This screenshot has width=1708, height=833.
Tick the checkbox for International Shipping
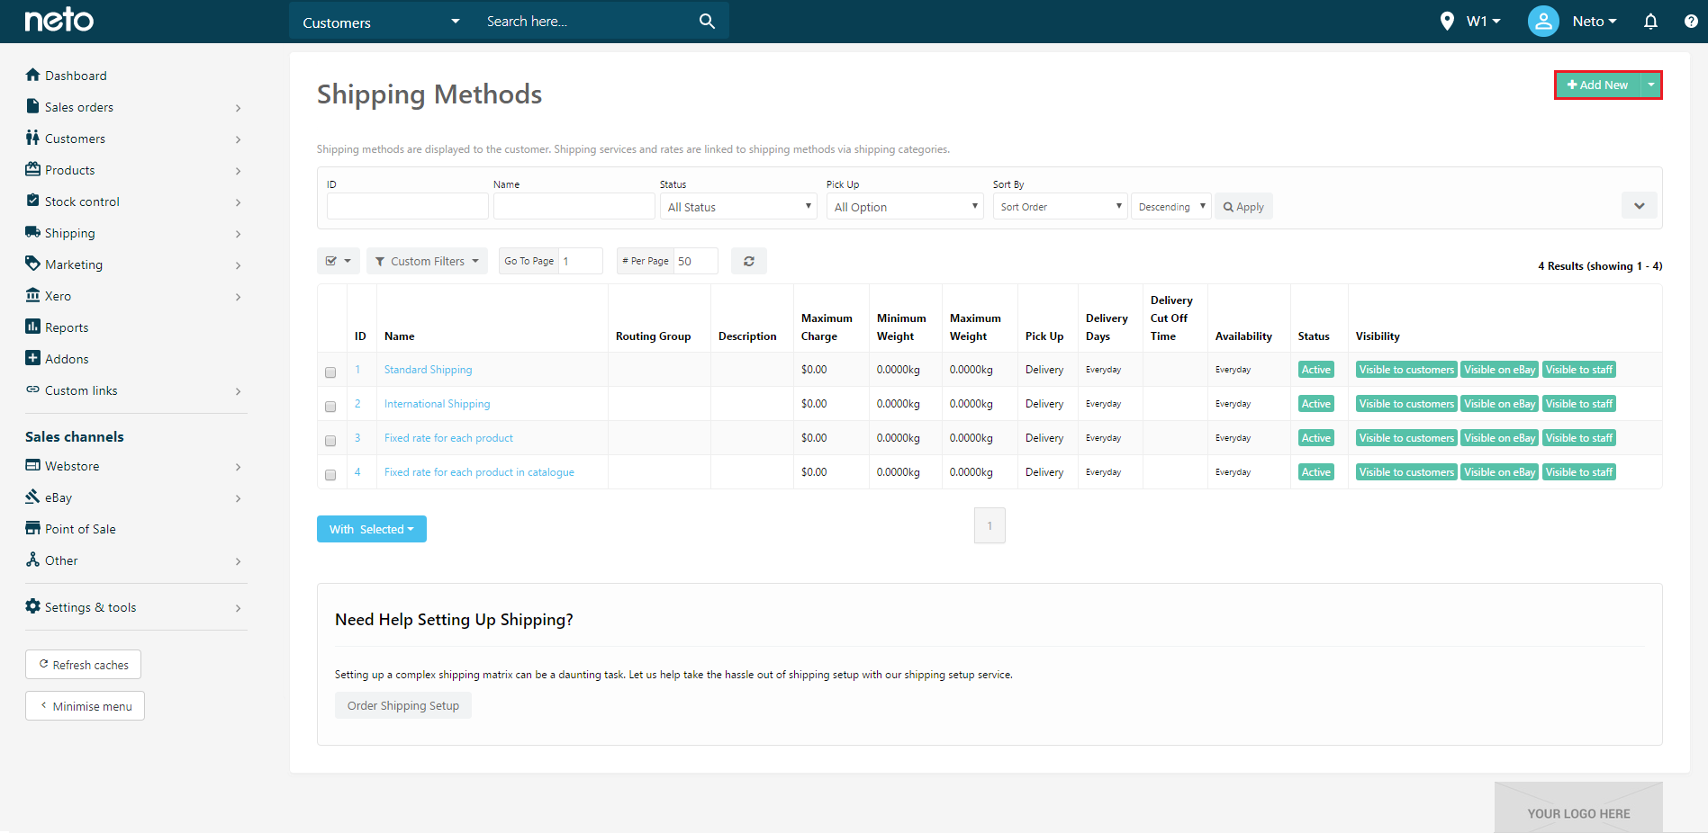coord(330,407)
